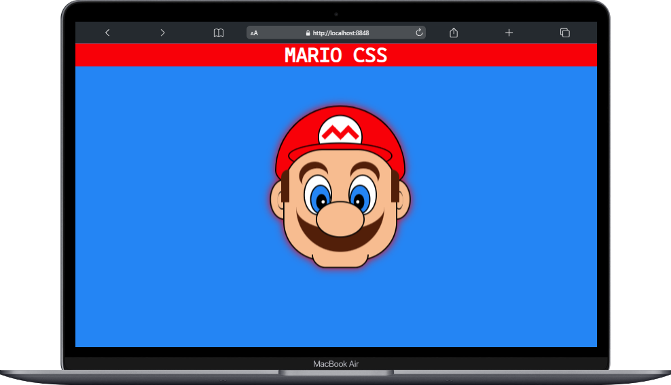Add a new tab with plus icon
This screenshot has height=385, width=671.
click(x=509, y=33)
